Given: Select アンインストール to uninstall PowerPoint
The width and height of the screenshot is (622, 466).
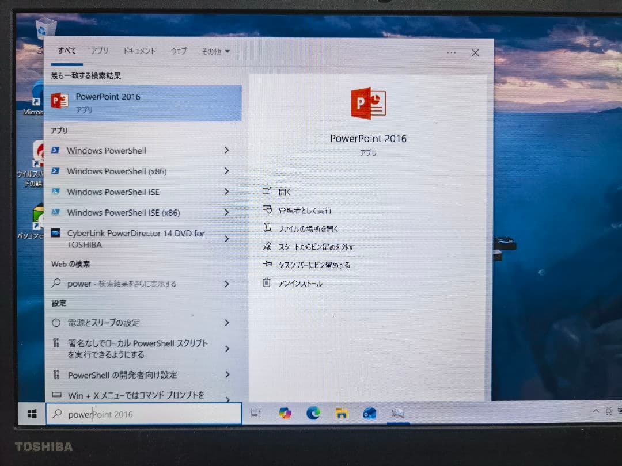Looking at the screenshot, I should [302, 283].
